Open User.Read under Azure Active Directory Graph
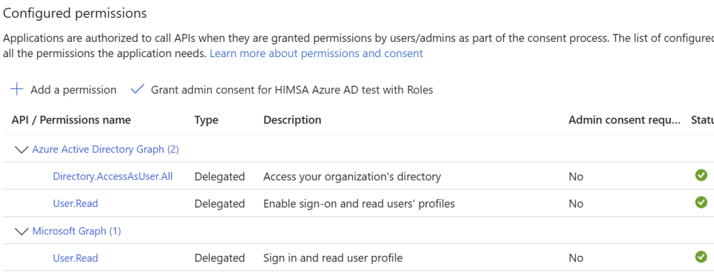 tap(75, 204)
